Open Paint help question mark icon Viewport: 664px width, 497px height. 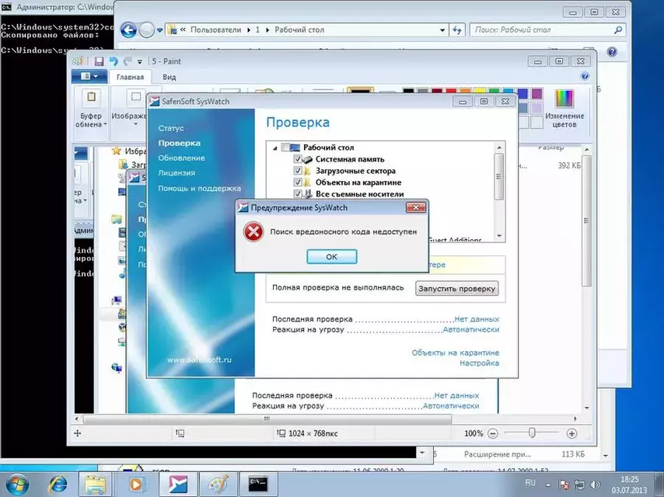(585, 76)
